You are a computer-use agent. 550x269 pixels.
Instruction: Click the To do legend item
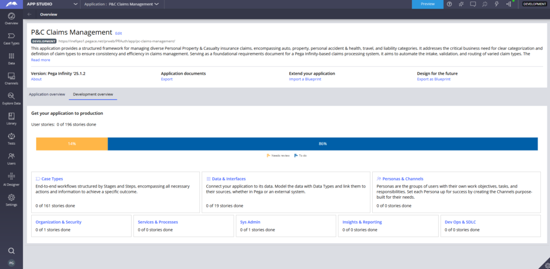click(x=301, y=155)
